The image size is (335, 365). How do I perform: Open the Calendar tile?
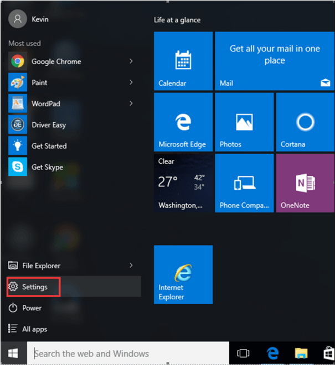[183, 61]
